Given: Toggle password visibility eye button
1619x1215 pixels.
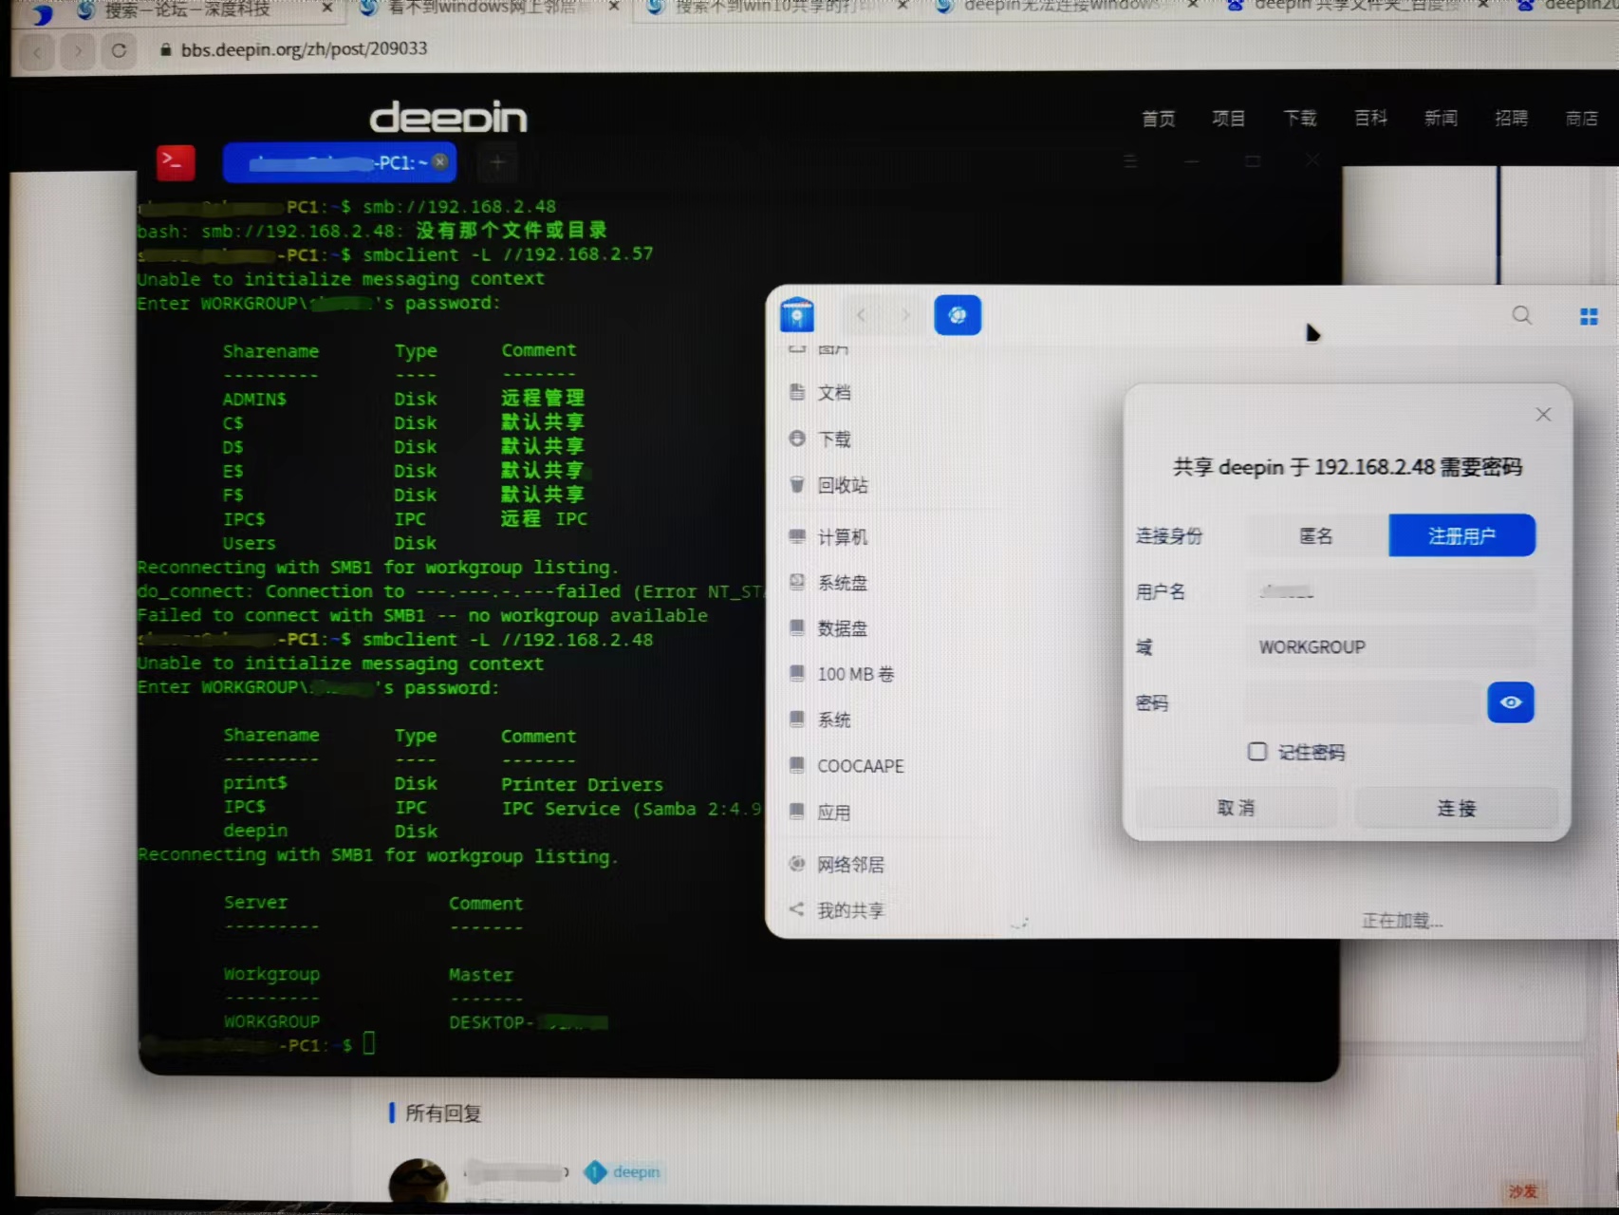Looking at the screenshot, I should click(1511, 702).
